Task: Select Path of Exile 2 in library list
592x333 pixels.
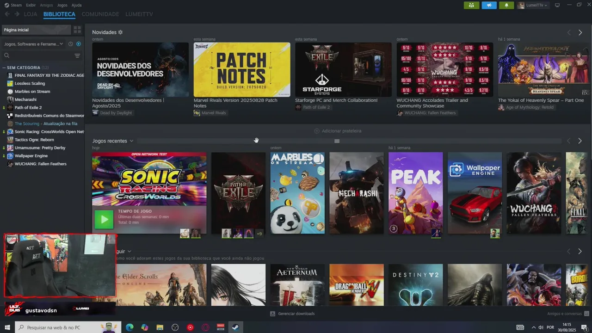Action: pos(28,107)
